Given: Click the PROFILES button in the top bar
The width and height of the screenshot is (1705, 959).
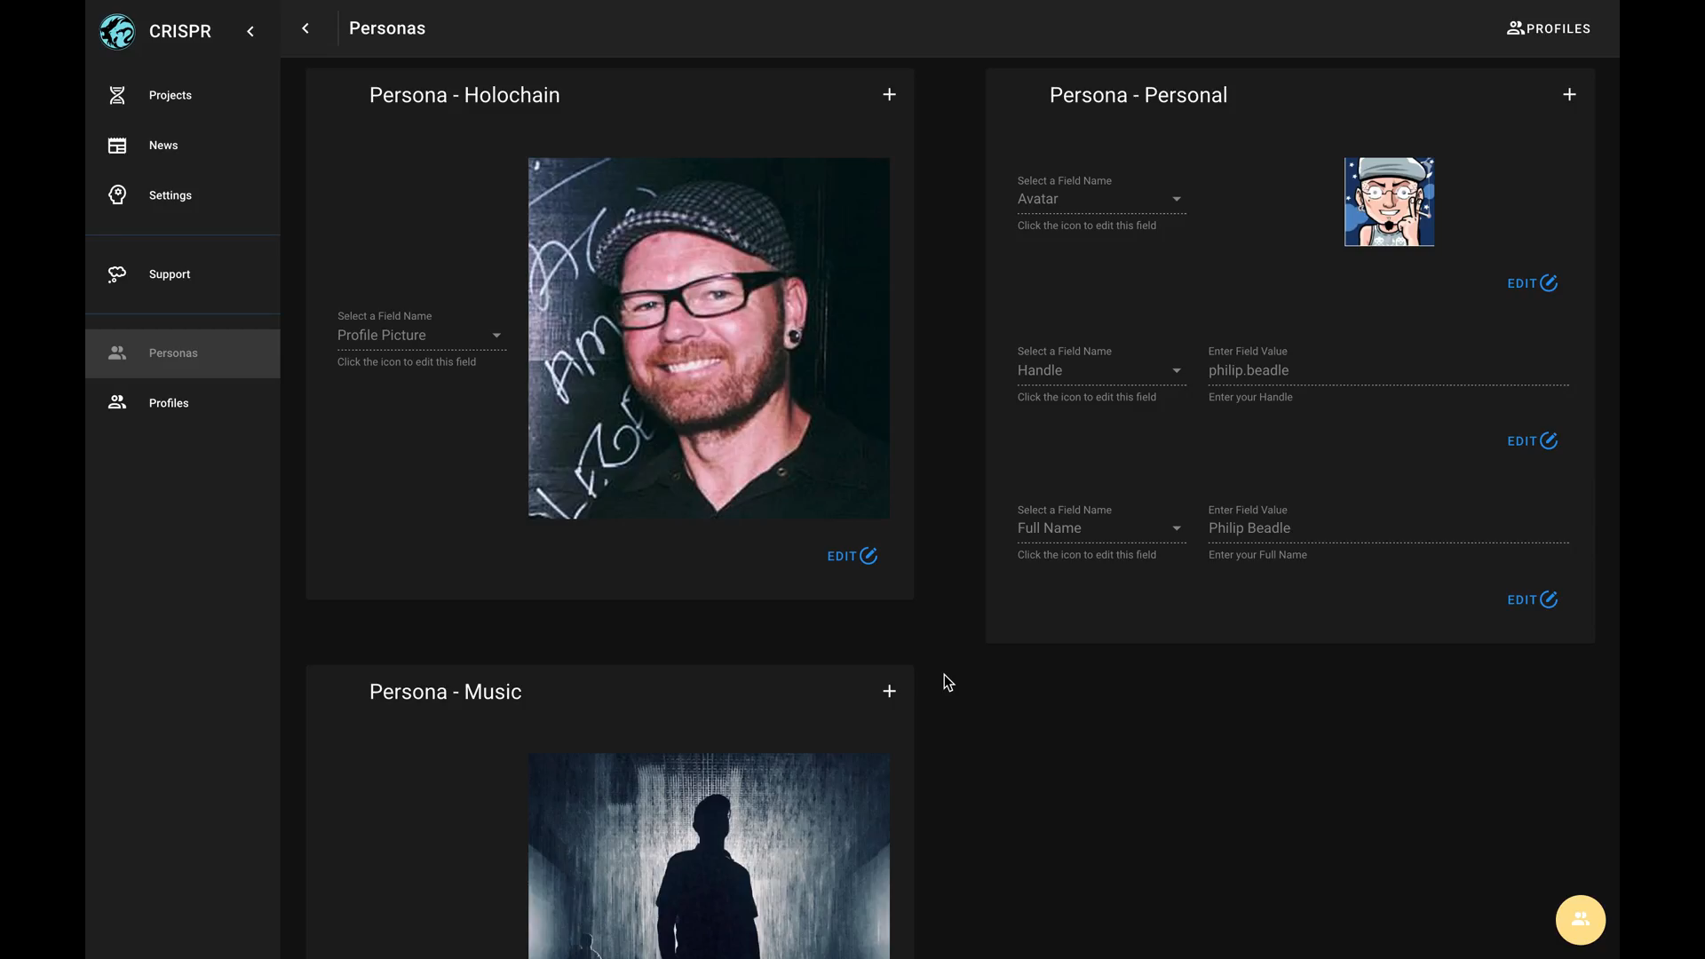Looking at the screenshot, I should coord(1548,28).
